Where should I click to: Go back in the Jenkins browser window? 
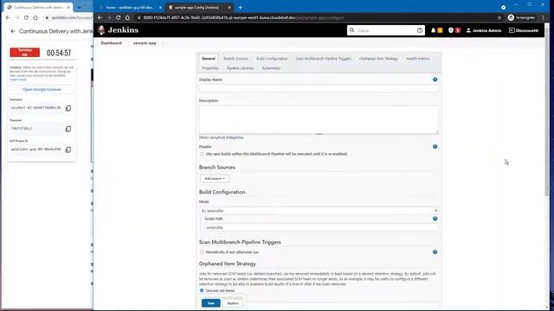100,17
